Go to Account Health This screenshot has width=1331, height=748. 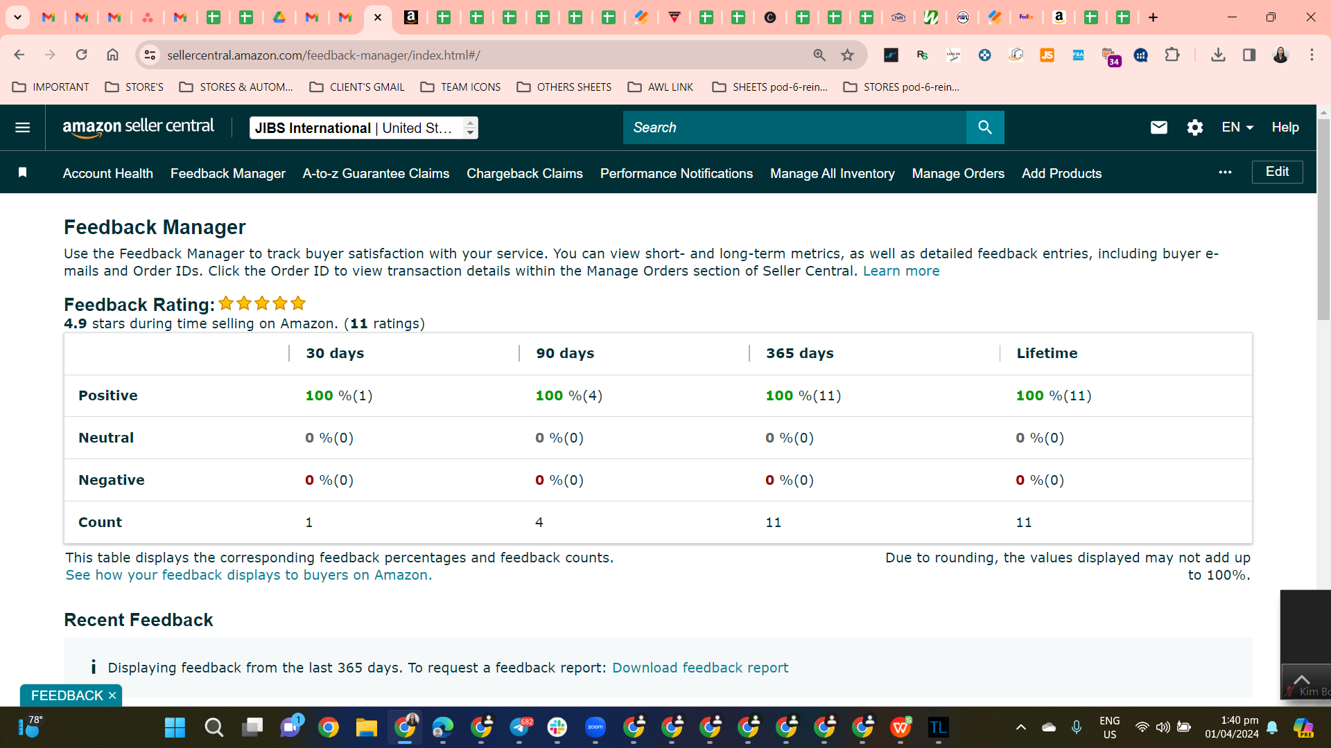point(108,173)
